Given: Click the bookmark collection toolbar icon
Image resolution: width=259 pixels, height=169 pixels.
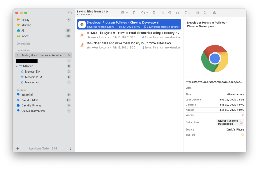Looking at the screenshot, I should click(154, 13).
